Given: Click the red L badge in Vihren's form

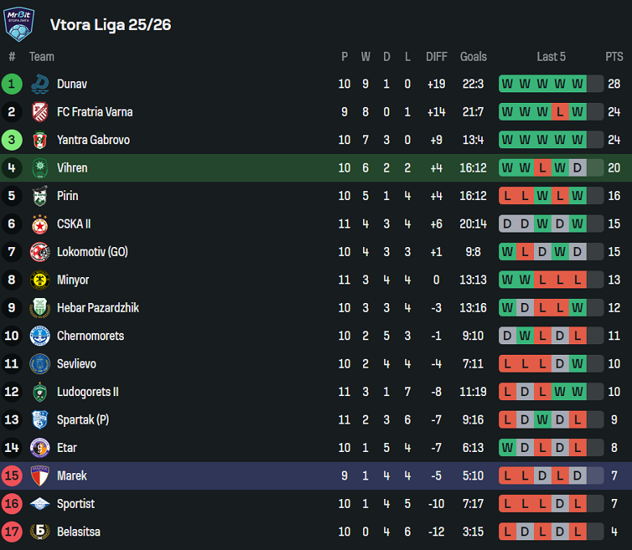Looking at the screenshot, I should (542, 168).
